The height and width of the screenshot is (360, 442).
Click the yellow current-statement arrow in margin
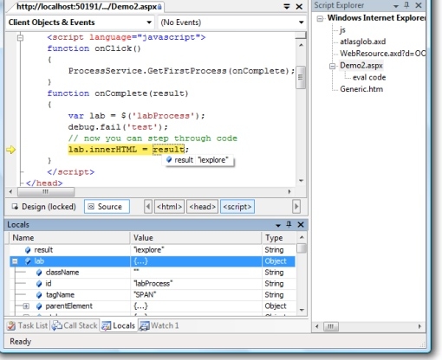point(11,150)
